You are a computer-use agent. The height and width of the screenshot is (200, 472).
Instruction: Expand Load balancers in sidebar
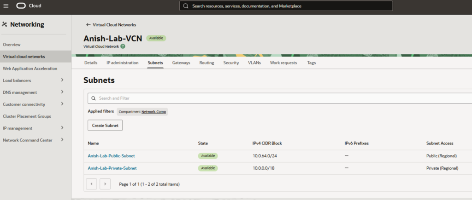click(x=62, y=80)
